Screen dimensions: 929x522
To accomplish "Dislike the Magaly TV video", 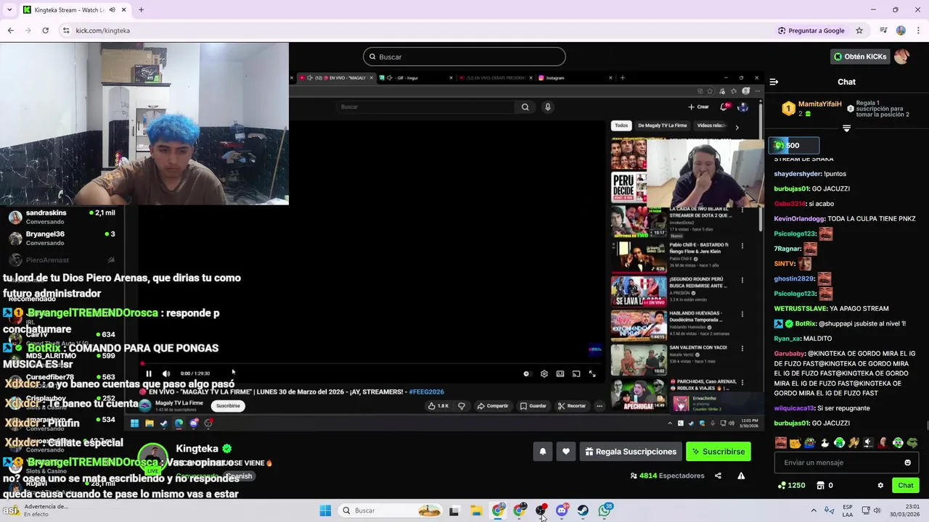I will pos(462,406).
